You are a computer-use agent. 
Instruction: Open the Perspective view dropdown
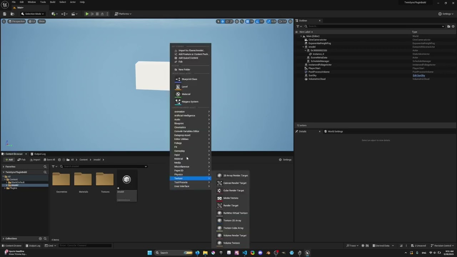[17, 21]
